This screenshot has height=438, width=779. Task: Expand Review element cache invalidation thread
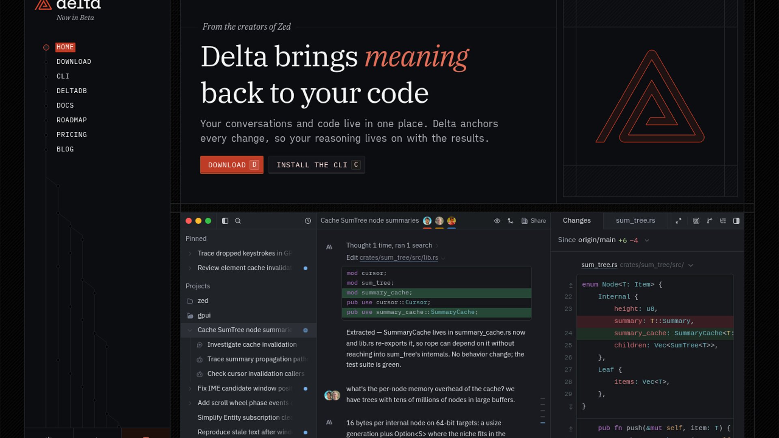tap(190, 268)
